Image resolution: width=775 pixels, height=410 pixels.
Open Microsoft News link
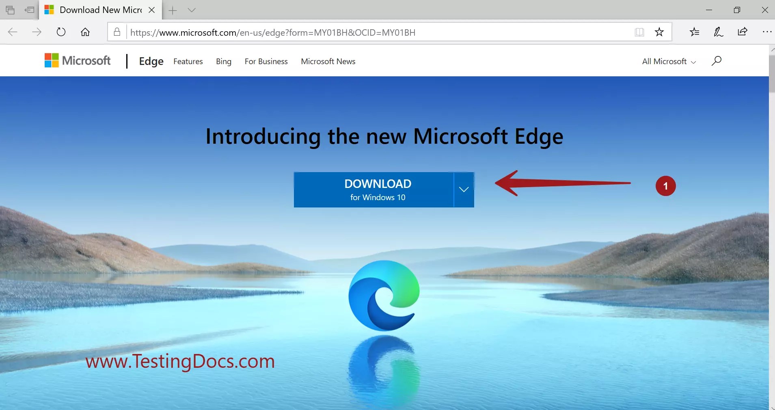coord(328,61)
